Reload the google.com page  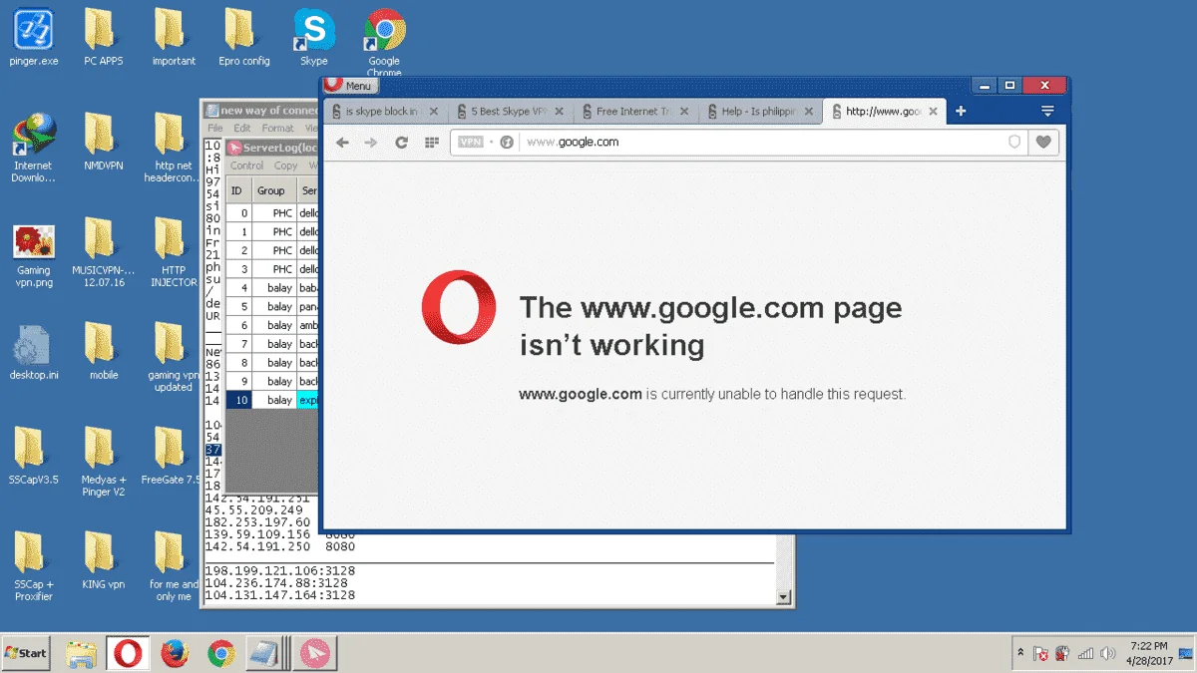[401, 143]
